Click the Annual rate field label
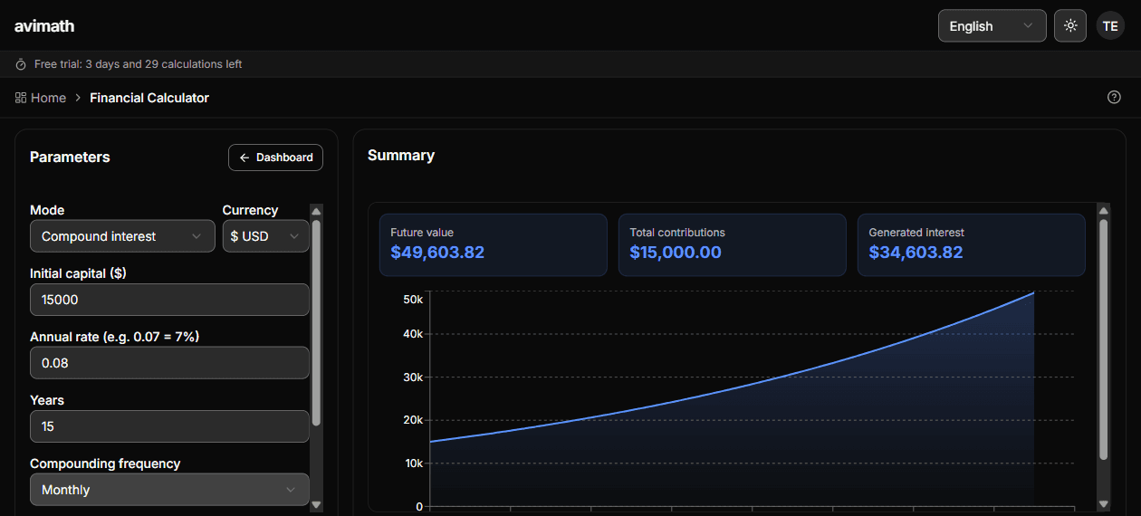This screenshot has height=516, width=1141. [x=114, y=337]
